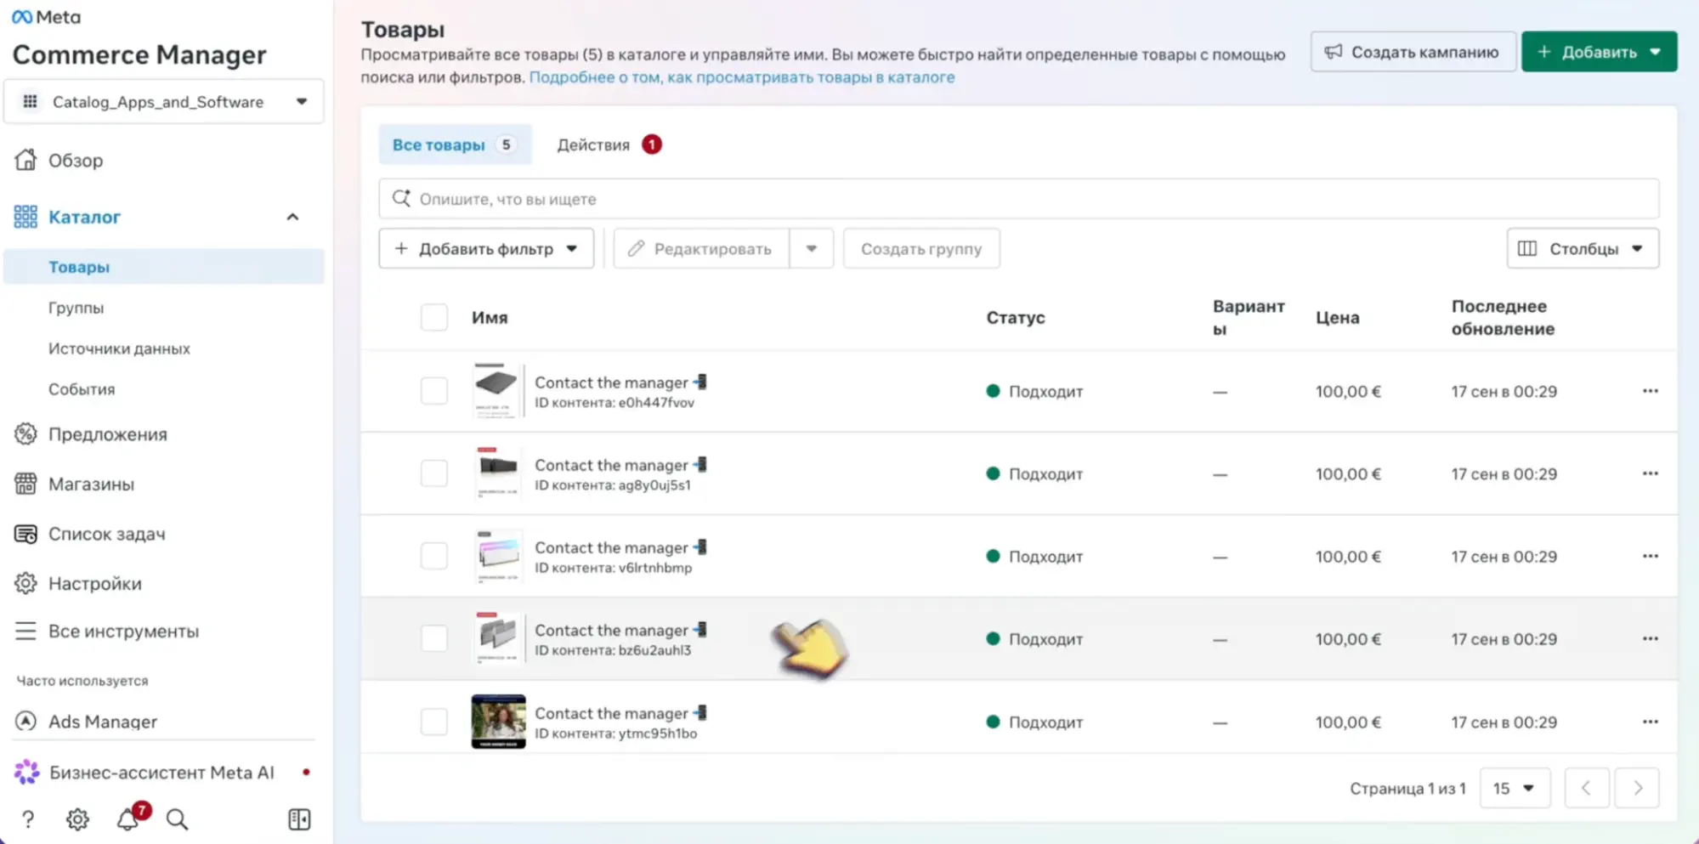Select all products header checkbox
This screenshot has width=1699, height=844.
434,317
